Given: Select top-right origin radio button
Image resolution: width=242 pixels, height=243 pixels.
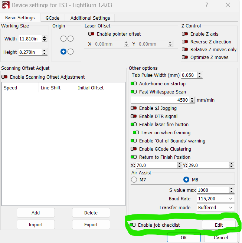Looking at the screenshot, I should 71,39.
